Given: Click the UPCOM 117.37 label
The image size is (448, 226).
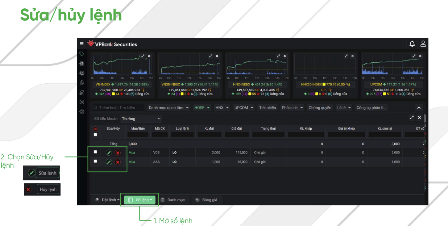Looking at the screenshot, I should (393, 84).
